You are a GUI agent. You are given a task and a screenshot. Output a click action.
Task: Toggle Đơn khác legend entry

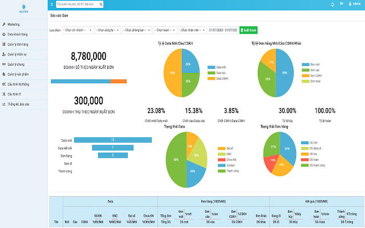(x=311, y=81)
